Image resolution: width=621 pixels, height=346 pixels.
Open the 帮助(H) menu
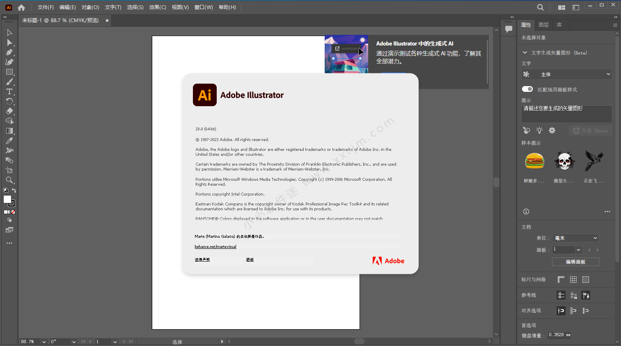pyautogui.click(x=227, y=7)
